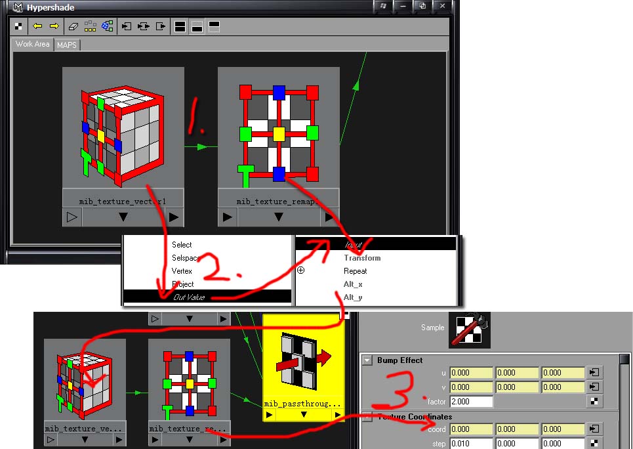Click the connection button for the v row
This screenshot has height=449, width=633.
pyautogui.click(x=594, y=387)
